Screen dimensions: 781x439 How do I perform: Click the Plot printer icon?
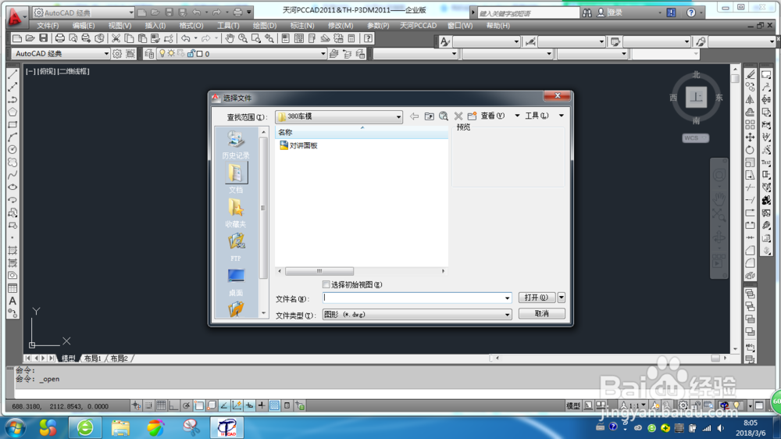(x=60, y=38)
